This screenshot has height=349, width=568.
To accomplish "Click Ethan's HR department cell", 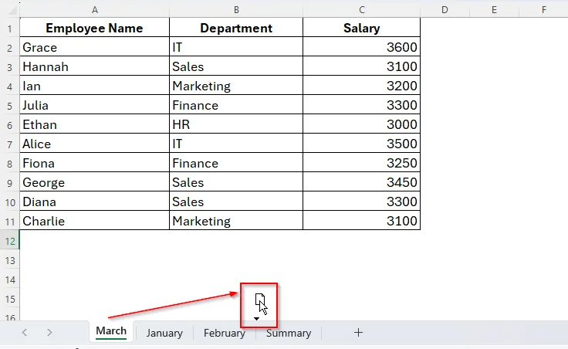I will coord(236,124).
